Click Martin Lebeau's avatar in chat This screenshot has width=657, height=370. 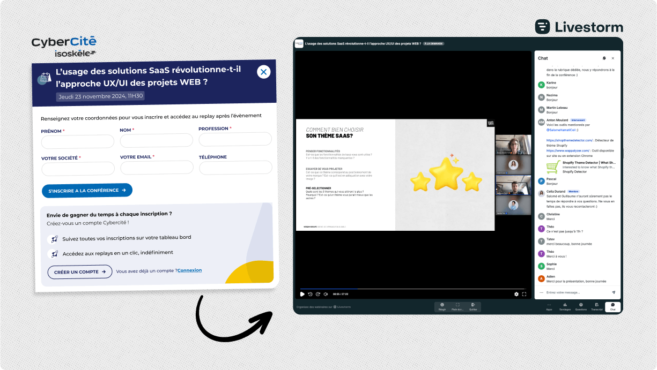point(541,110)
